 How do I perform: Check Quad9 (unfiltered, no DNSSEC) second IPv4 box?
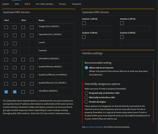(15, 76)
